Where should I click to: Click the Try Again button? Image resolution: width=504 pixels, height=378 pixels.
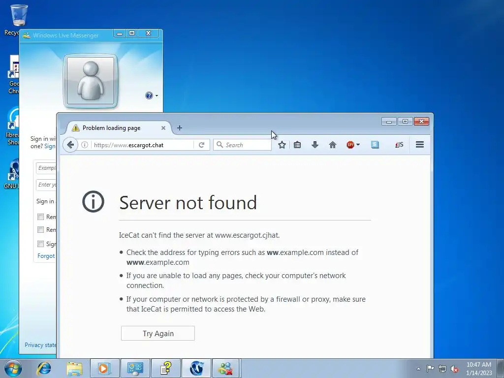(x=158, y=333)
